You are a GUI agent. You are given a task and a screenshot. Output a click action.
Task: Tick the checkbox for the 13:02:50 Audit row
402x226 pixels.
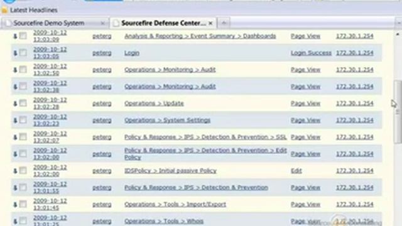(23, 70)
